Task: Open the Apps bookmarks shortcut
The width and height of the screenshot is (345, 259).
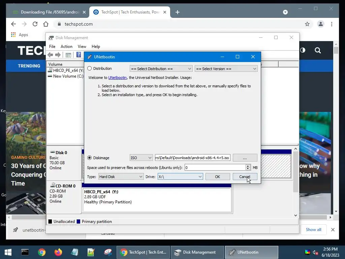Action: point(19,35)
